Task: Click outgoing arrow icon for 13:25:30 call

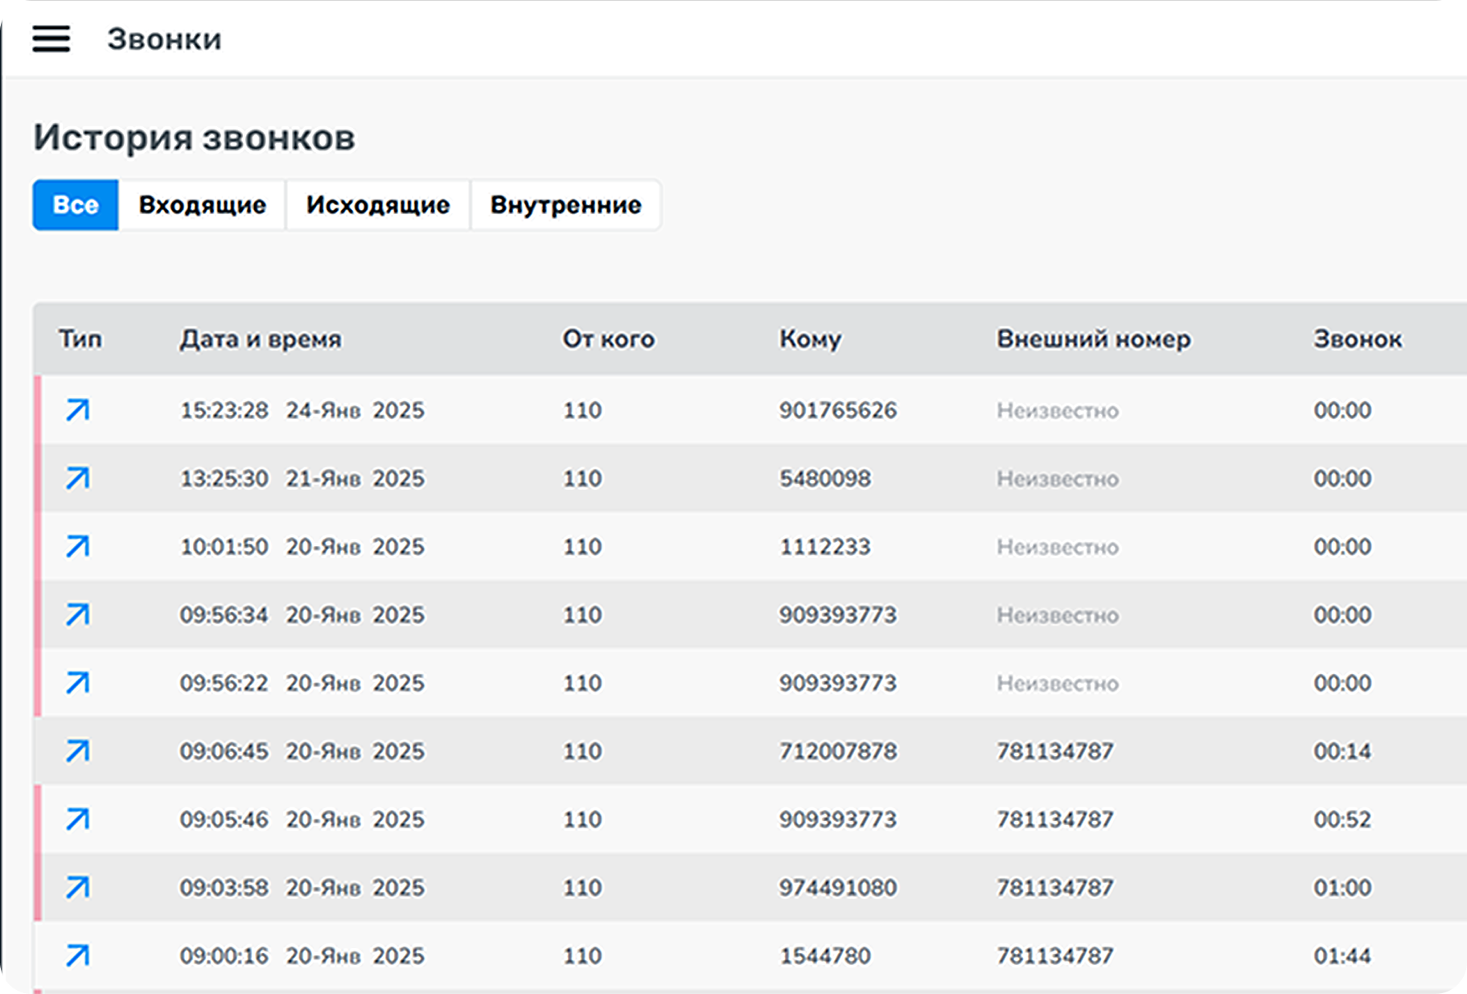Action: click(77, 479)
